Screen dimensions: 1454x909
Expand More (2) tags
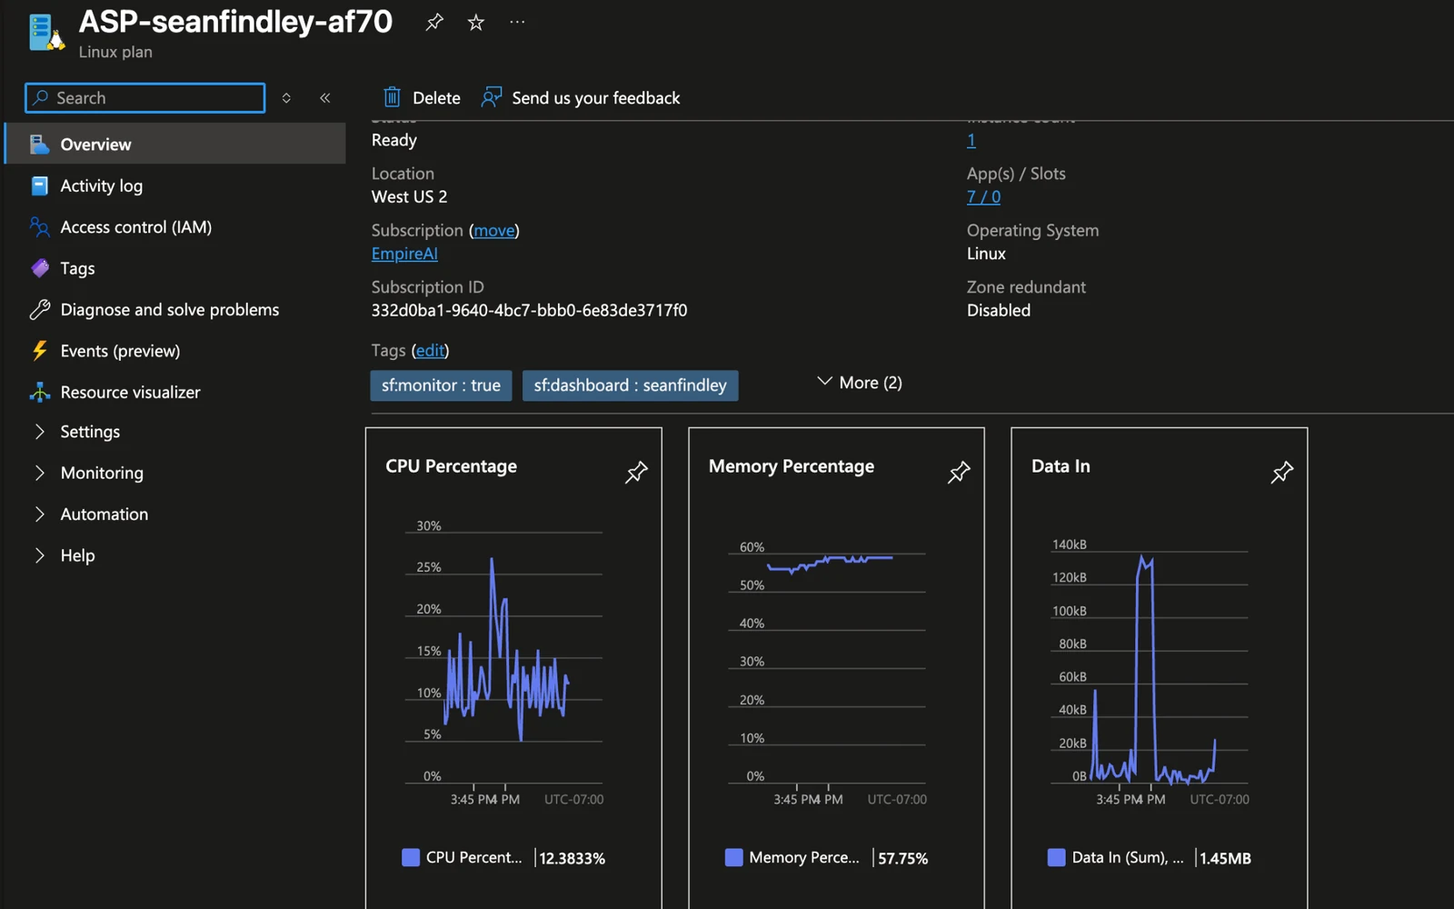pos(859,383)
